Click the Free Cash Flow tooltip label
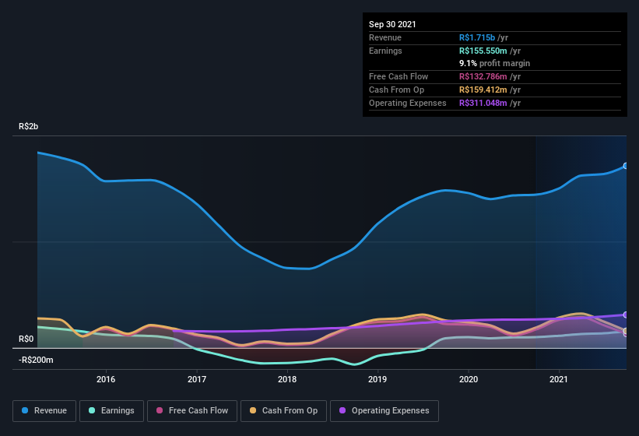This screenshot has width=639, height=436. pyautogui.click(x=398, y=76)
